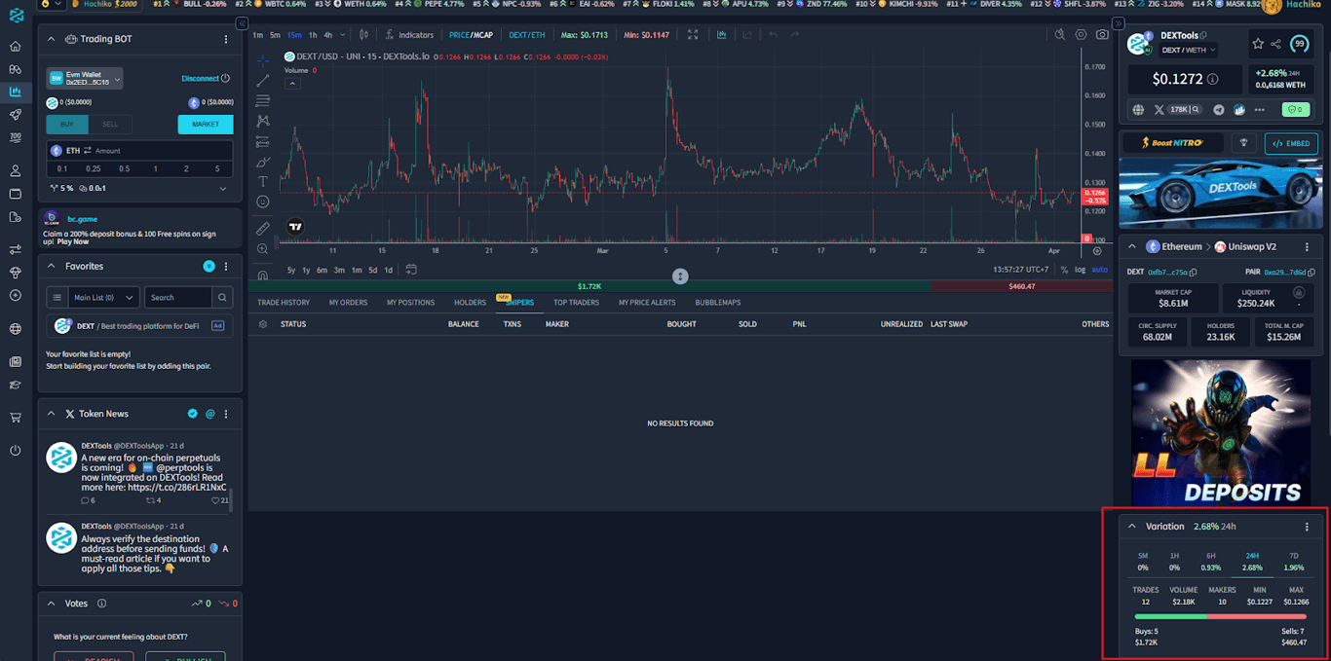Viewport: 1331px width, 661px height.
Task: Toggle DEXT/ETH pair pricing
Action: point(527,35)
